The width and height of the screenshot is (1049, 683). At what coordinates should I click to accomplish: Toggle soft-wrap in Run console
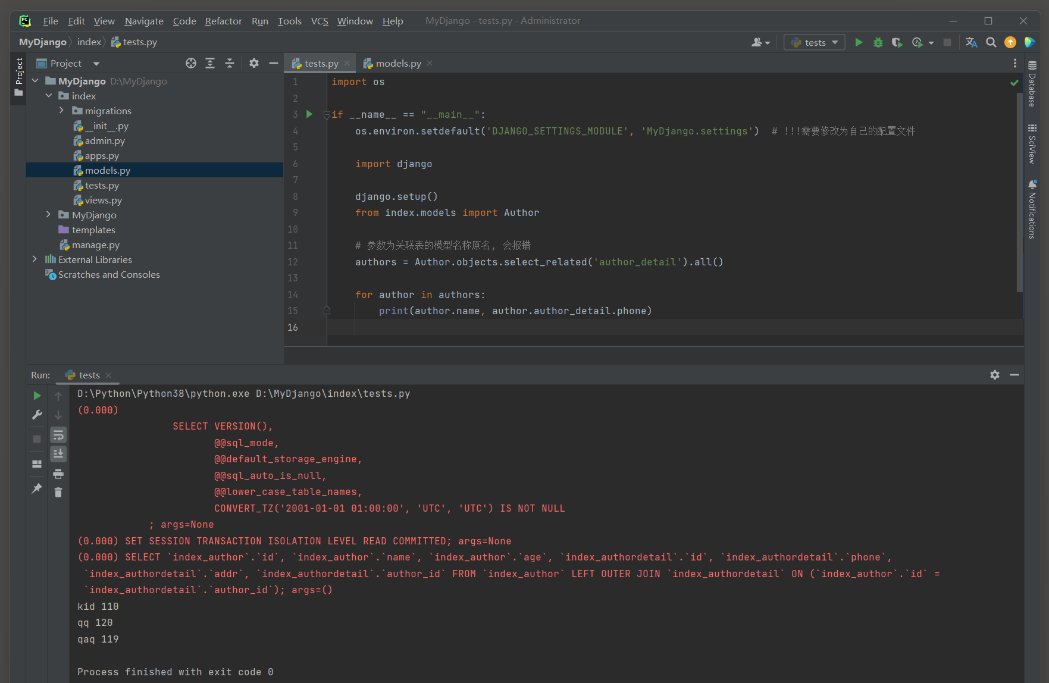58,435
